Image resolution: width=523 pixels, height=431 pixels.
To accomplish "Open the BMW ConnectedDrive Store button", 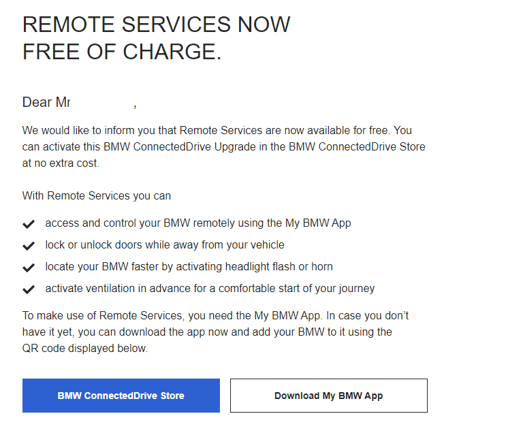I will [121, 396].
